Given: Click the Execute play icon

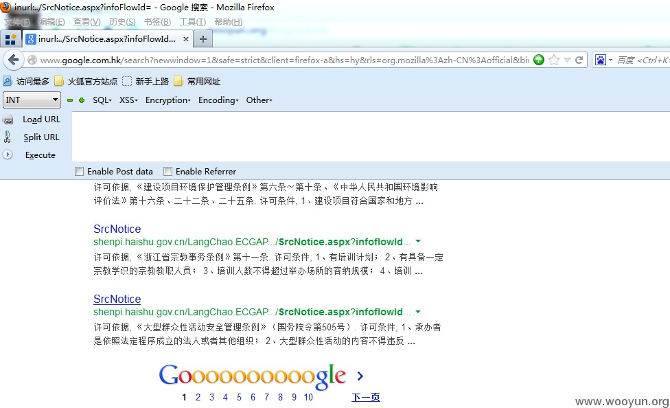Looking at the screenshot, I should 8,155.
